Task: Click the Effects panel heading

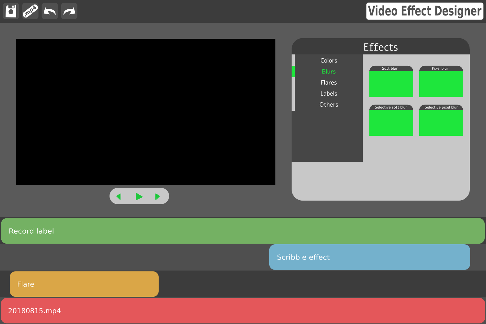Action: coord(381,47)
